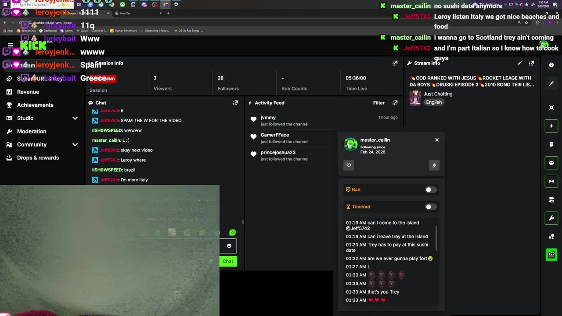The height and width of the screenshot is (316, 562).
Task: Select the English language tag
Action: [x=434, y=102]
